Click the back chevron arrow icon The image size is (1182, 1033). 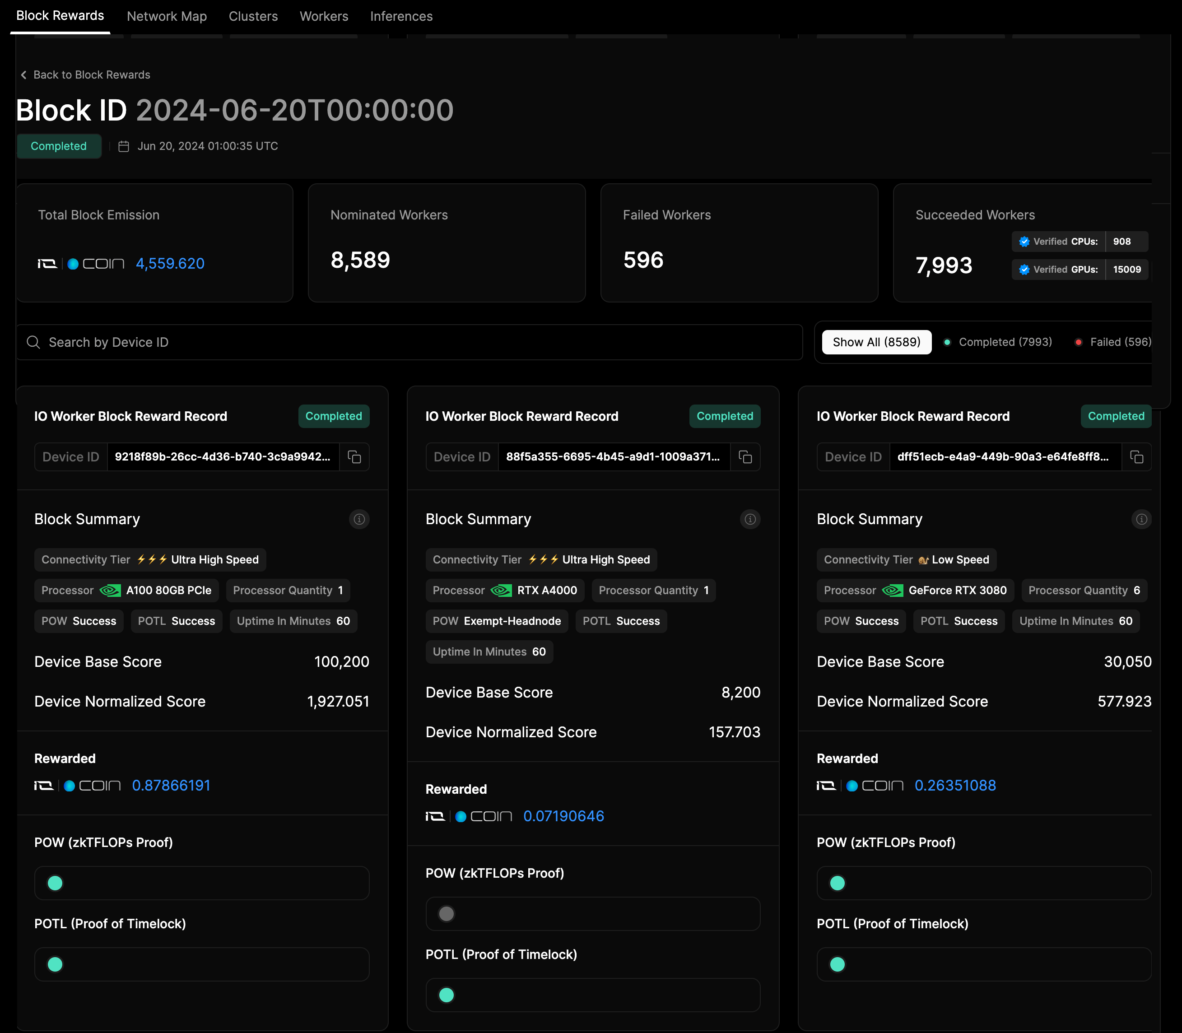coord(23,75)
